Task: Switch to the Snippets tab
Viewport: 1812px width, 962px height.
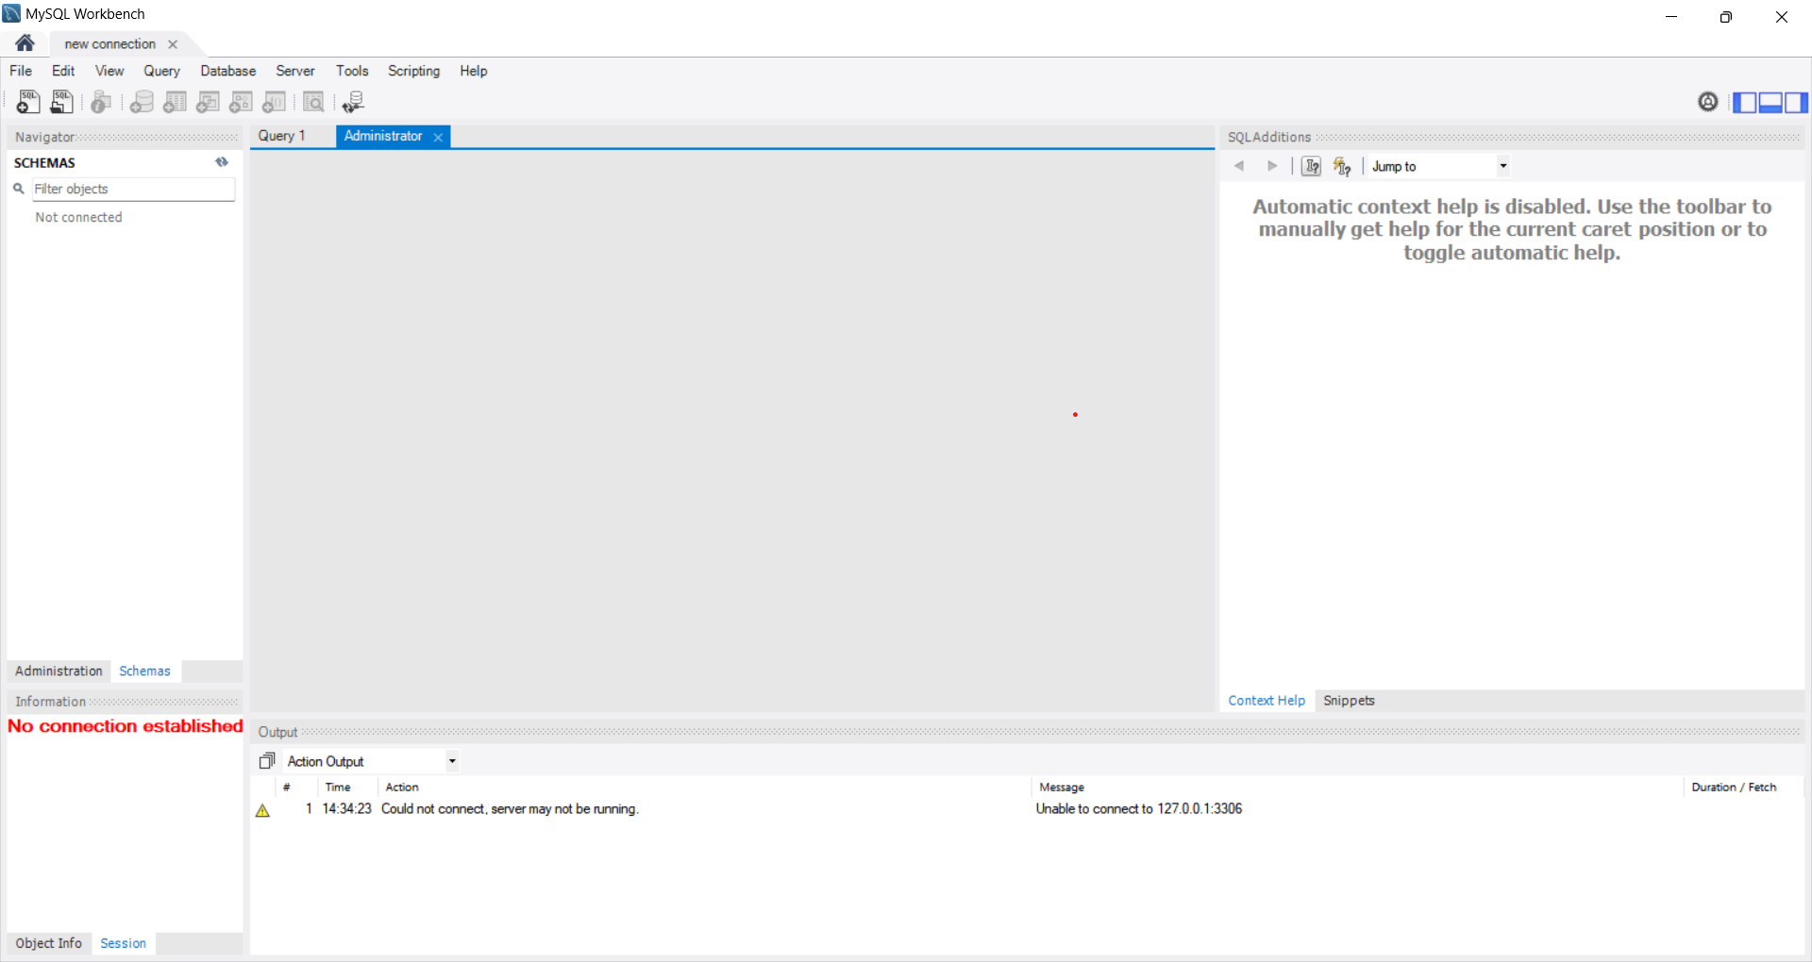Action: point(1349,700)
